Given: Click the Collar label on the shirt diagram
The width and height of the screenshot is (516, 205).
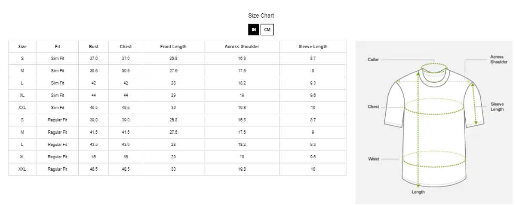Looking at the screenshot, I should pyautogui.click(x=373, y=60).
